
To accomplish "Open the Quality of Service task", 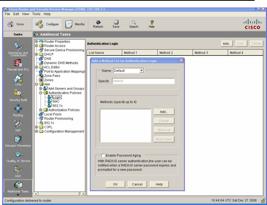I will [18, 157].
